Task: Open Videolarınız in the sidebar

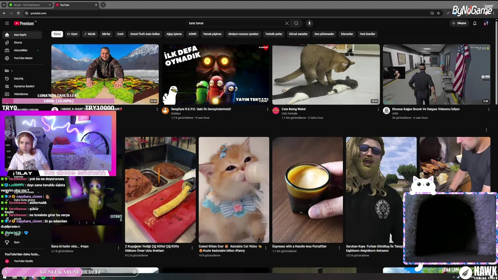Action: pyautogui.click(x=22, y=94)
